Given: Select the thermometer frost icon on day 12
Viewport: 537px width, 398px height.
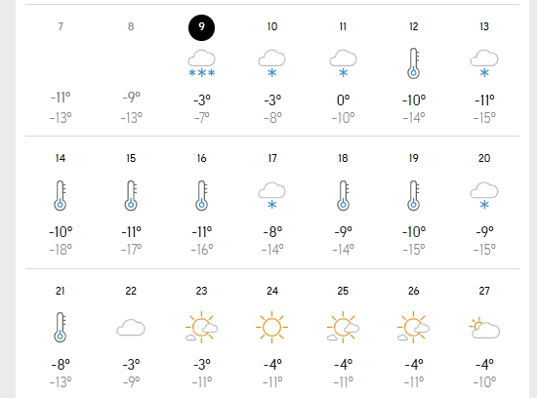Looking at the screenshot, I should point(413,63).
